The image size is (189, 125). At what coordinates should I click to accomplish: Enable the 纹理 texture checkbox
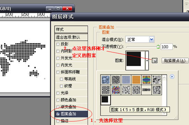pos(62,86)
